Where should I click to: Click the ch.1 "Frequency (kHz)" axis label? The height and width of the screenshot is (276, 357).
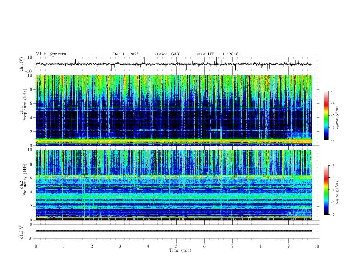pyautogui.click(x=25, y=105)
